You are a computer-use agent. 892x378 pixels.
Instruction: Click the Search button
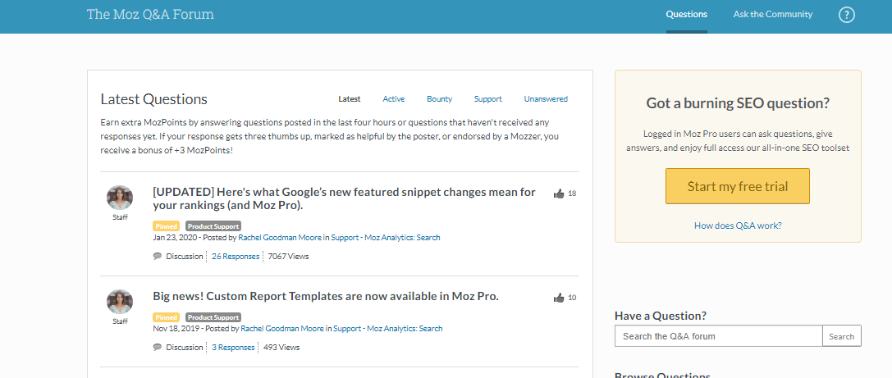[x=842, y=336]
